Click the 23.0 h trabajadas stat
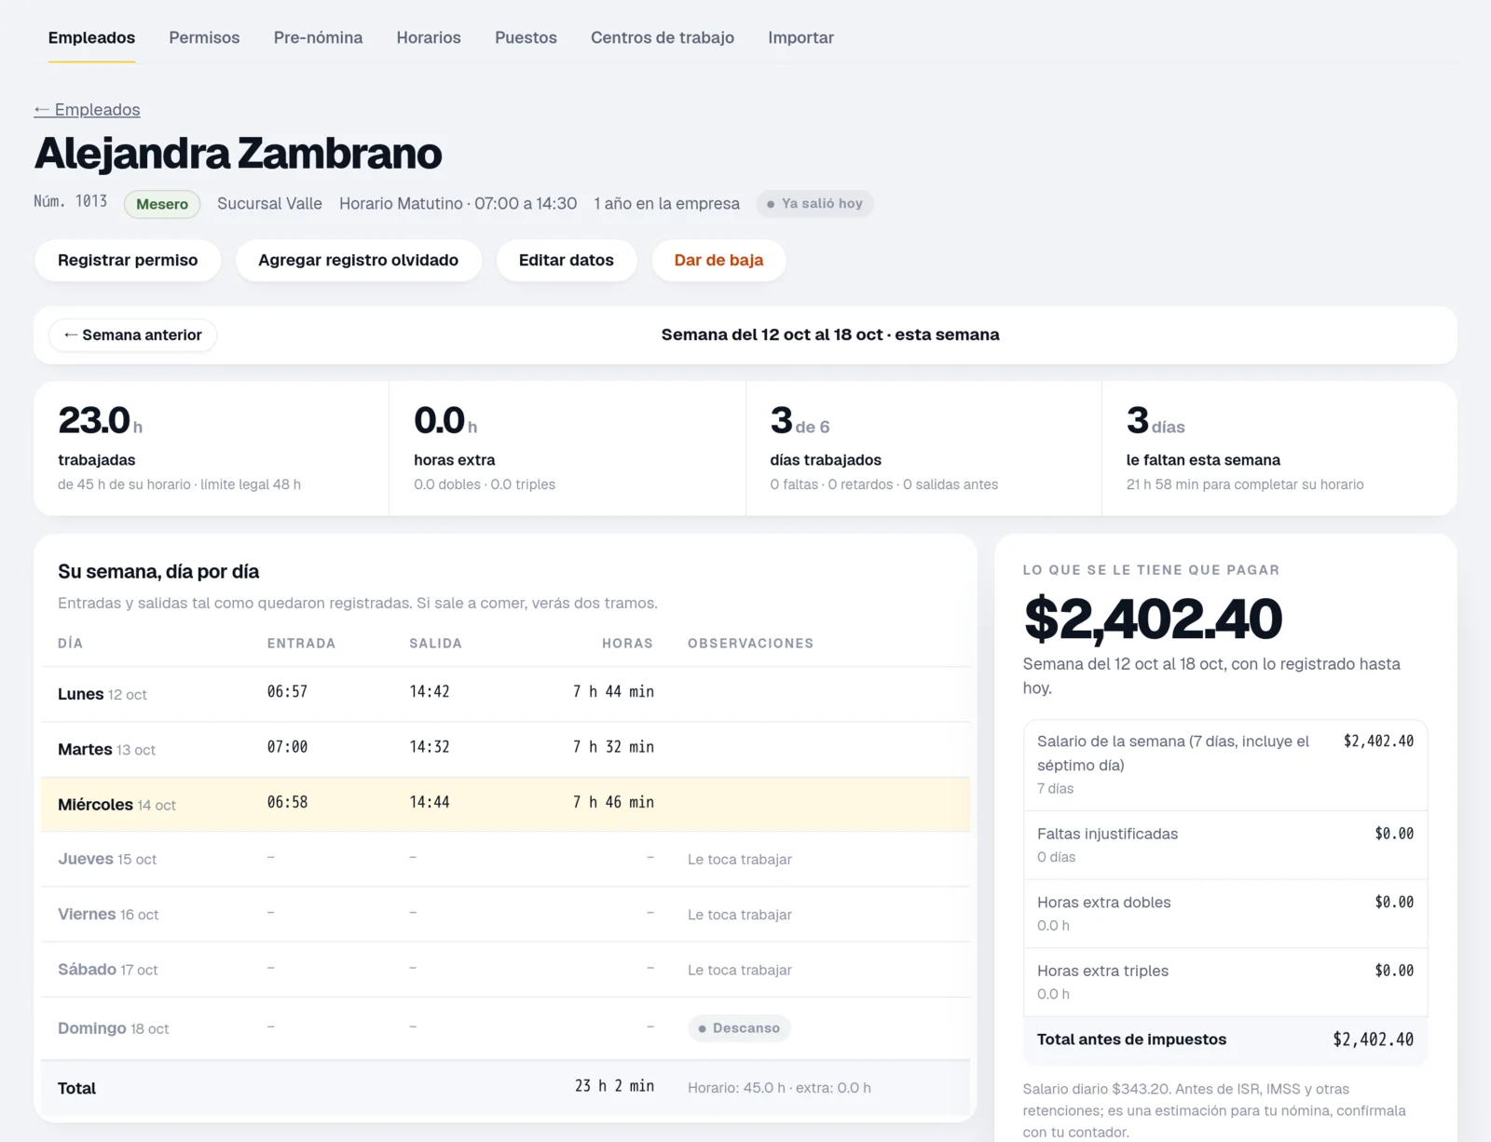The height and width of the screenshot is (1142, 1491). [x=212, y=448]
